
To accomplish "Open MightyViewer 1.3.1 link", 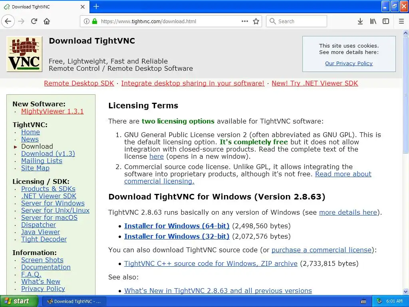I will [x=52, y=111].
